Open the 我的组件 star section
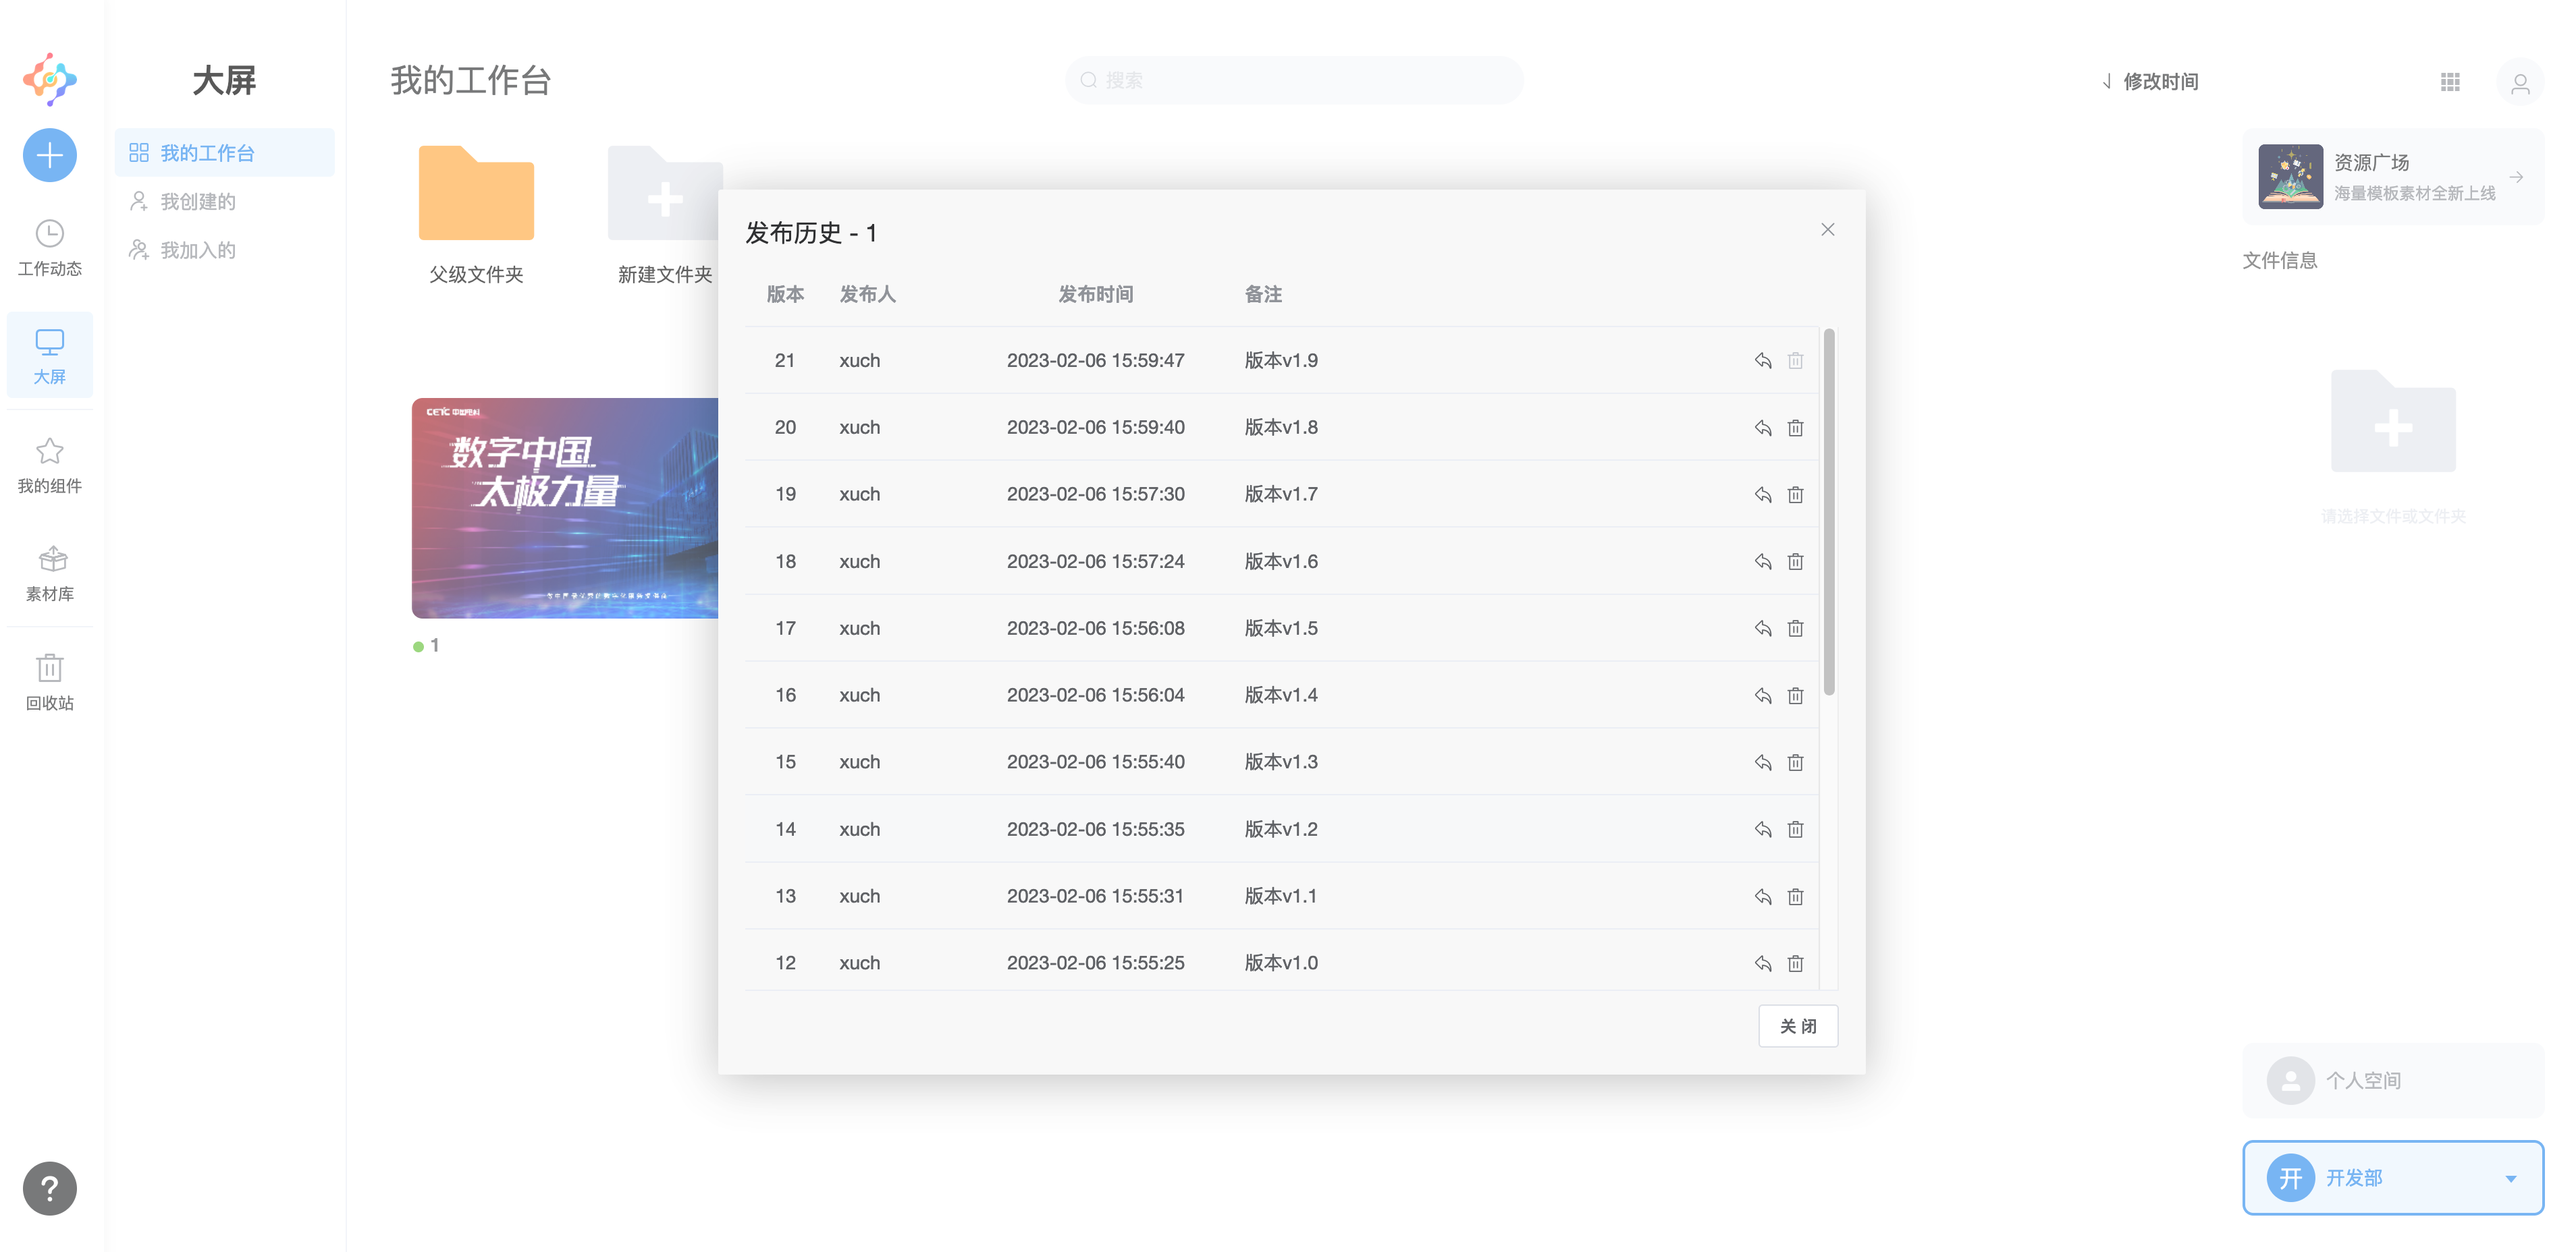 (50, 465)
